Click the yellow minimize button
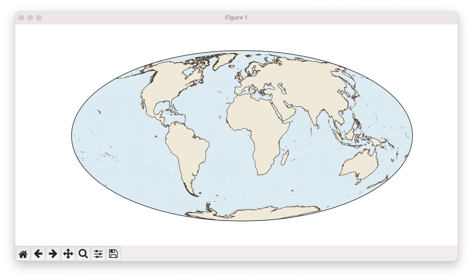This screenshot has width=473, height=280. tap(30, 18)
